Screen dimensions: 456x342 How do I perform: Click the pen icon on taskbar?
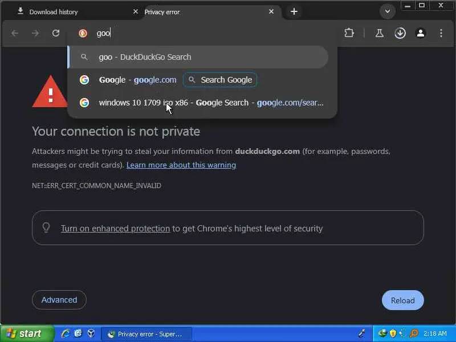pos(362,333)
